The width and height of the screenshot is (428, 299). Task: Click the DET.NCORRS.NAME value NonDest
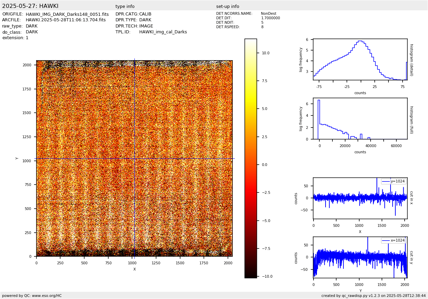[x=268, y=14]
